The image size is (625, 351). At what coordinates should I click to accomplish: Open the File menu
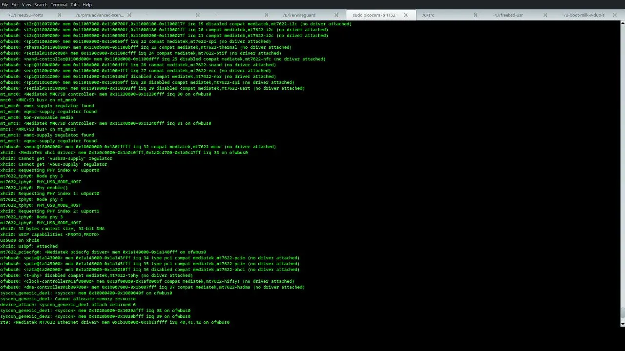click(5, 4)
